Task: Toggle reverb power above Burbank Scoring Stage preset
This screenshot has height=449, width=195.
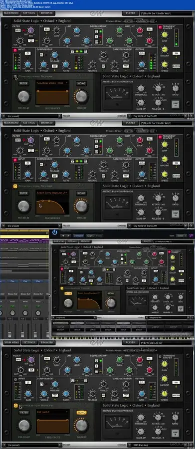Action: 15,186
